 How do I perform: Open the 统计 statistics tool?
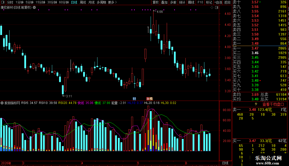[x=182, y=2]
